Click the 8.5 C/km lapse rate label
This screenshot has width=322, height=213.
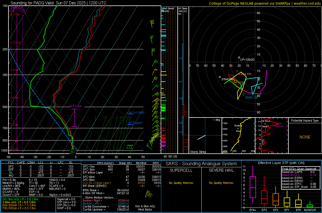point(76,106)
